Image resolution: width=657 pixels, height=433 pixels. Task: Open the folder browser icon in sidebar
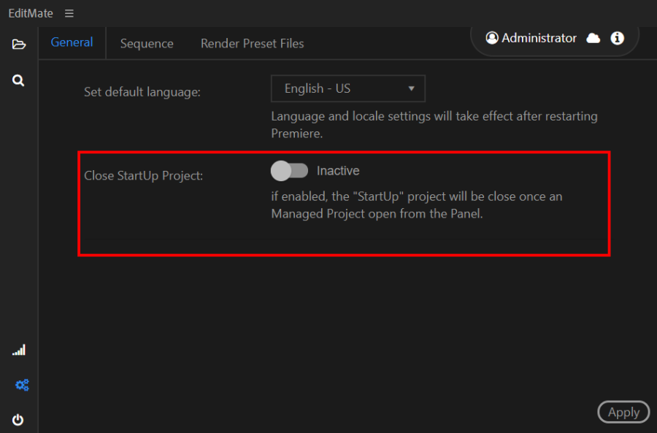(19, 44)
